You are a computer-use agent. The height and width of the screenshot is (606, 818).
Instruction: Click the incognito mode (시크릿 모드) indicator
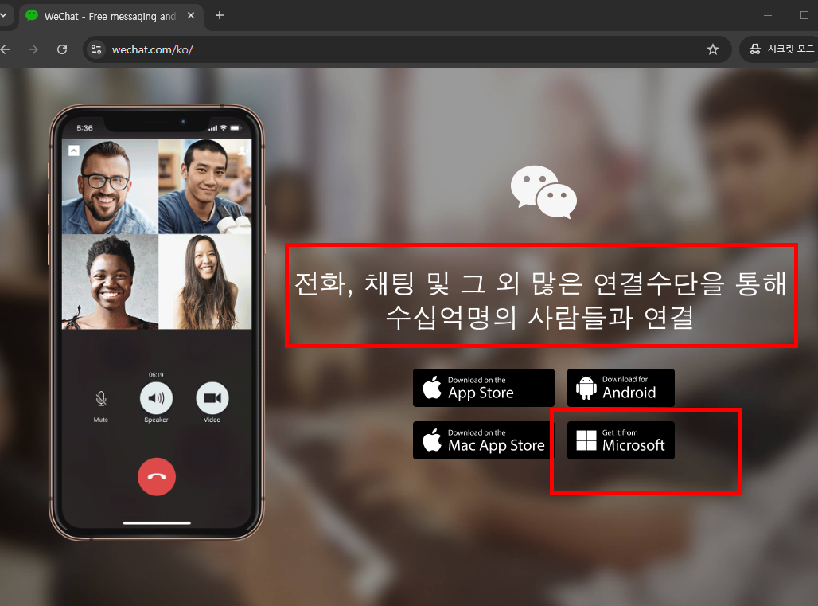tap(781, 49)
